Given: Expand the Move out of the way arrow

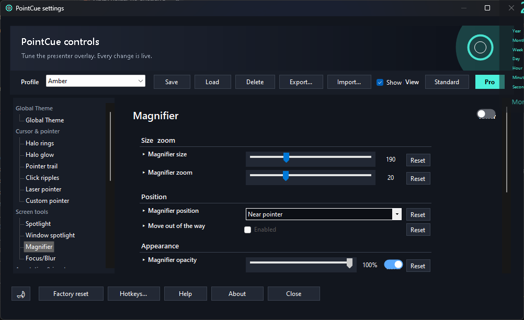Looking at the screenshot, I should [144, 226].
